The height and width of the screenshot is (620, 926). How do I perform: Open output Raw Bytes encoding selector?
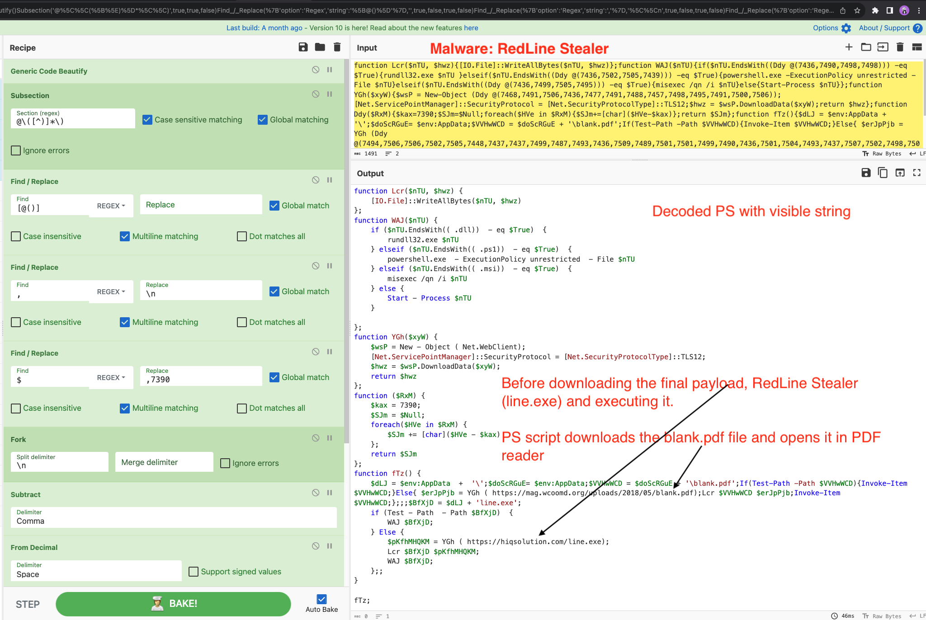[882, 616]
